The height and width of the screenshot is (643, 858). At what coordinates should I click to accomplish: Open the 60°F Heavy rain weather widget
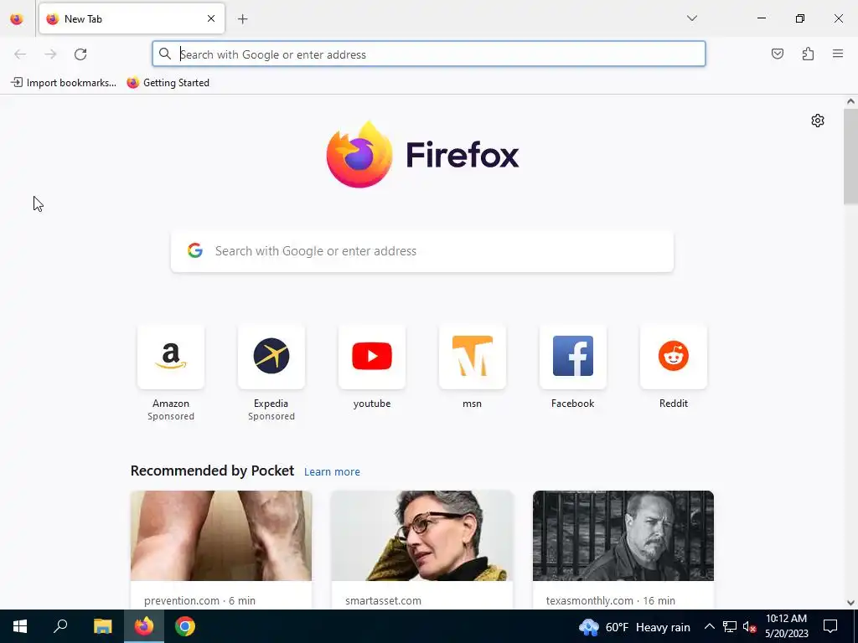coord(635,627)
